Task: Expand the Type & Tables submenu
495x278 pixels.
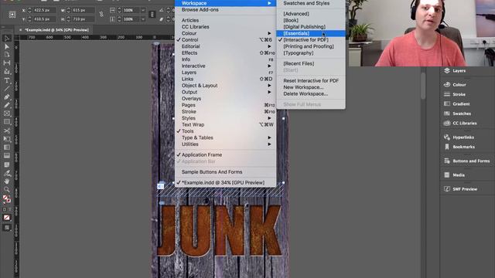Action: tap(225, 137)
